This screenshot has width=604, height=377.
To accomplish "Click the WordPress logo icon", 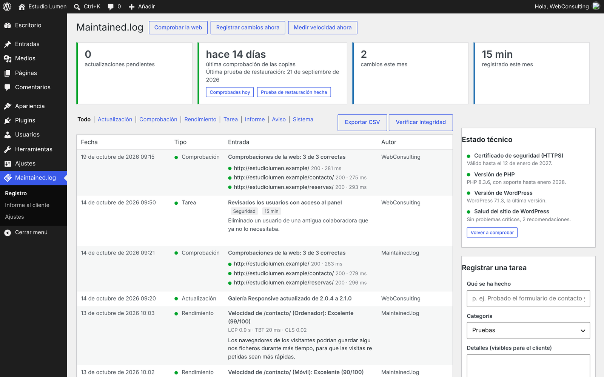I will point(7,6).
